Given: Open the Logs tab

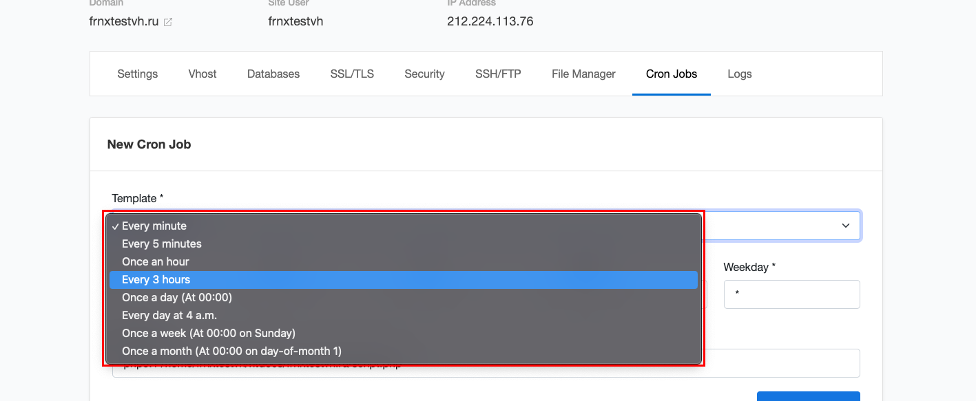Looking at the screenshot, I should click(740, 74).
